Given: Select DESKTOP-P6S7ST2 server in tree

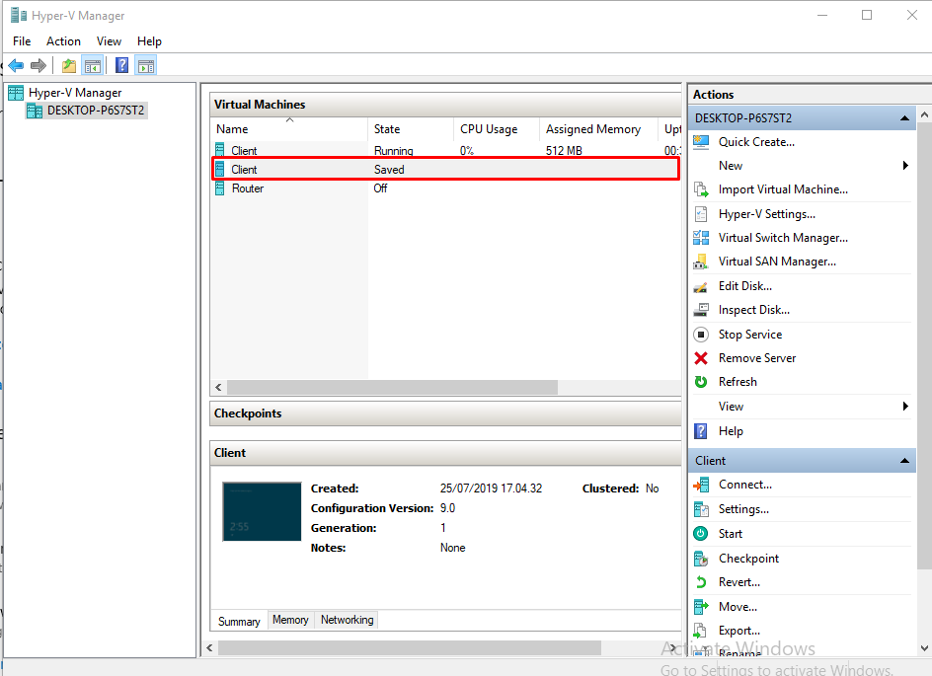Looking at the screenshot, I should pos(95,111).
